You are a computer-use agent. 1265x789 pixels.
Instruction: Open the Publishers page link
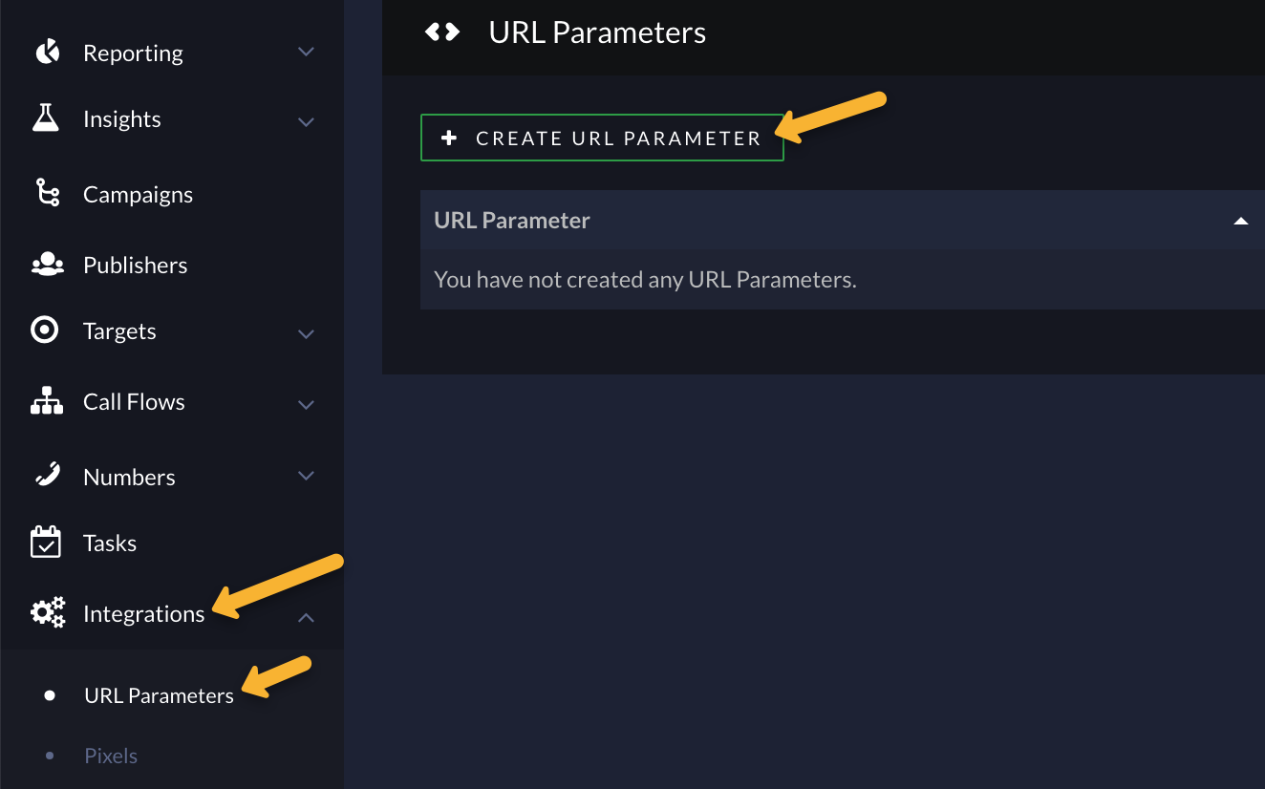point(135,265)
